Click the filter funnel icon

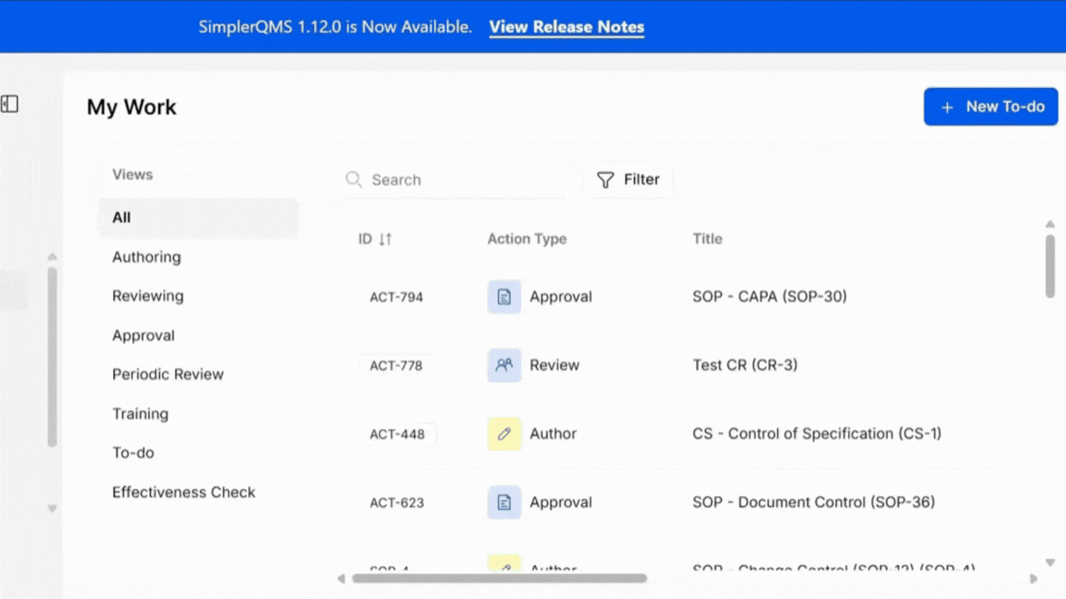(x=605, y=180)
